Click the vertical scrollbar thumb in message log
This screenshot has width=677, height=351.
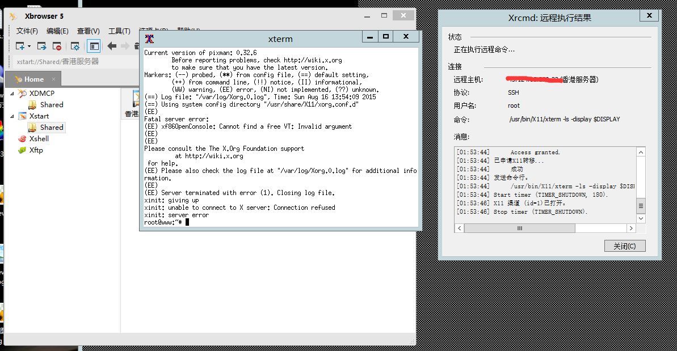tap(641, 206)
